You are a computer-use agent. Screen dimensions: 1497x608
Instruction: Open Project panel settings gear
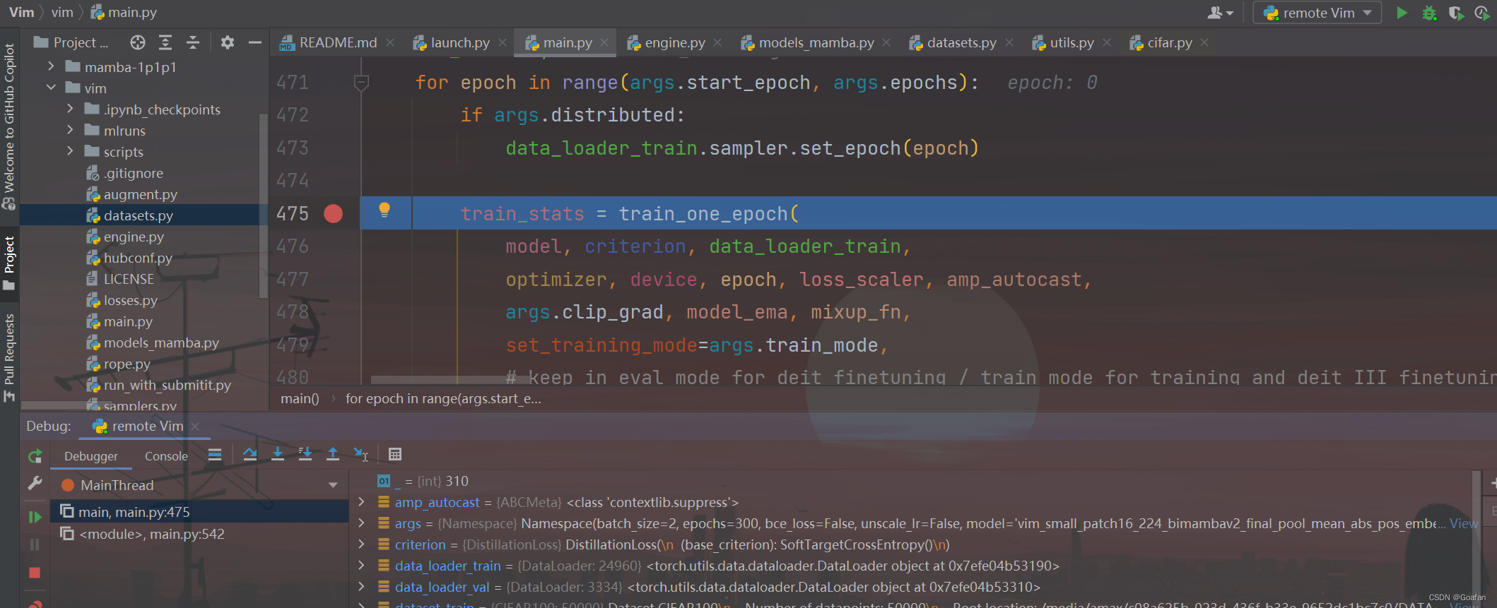click(x=227, y=42)
